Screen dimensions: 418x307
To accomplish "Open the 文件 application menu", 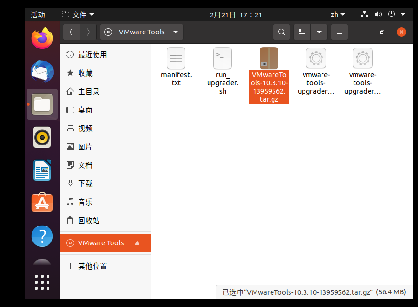I will coord(78,15).
